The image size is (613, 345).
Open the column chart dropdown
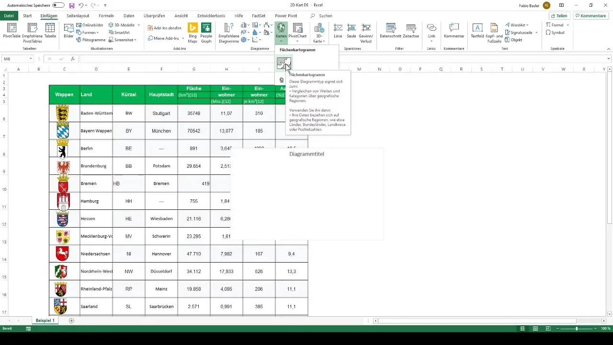click(246, 25)
